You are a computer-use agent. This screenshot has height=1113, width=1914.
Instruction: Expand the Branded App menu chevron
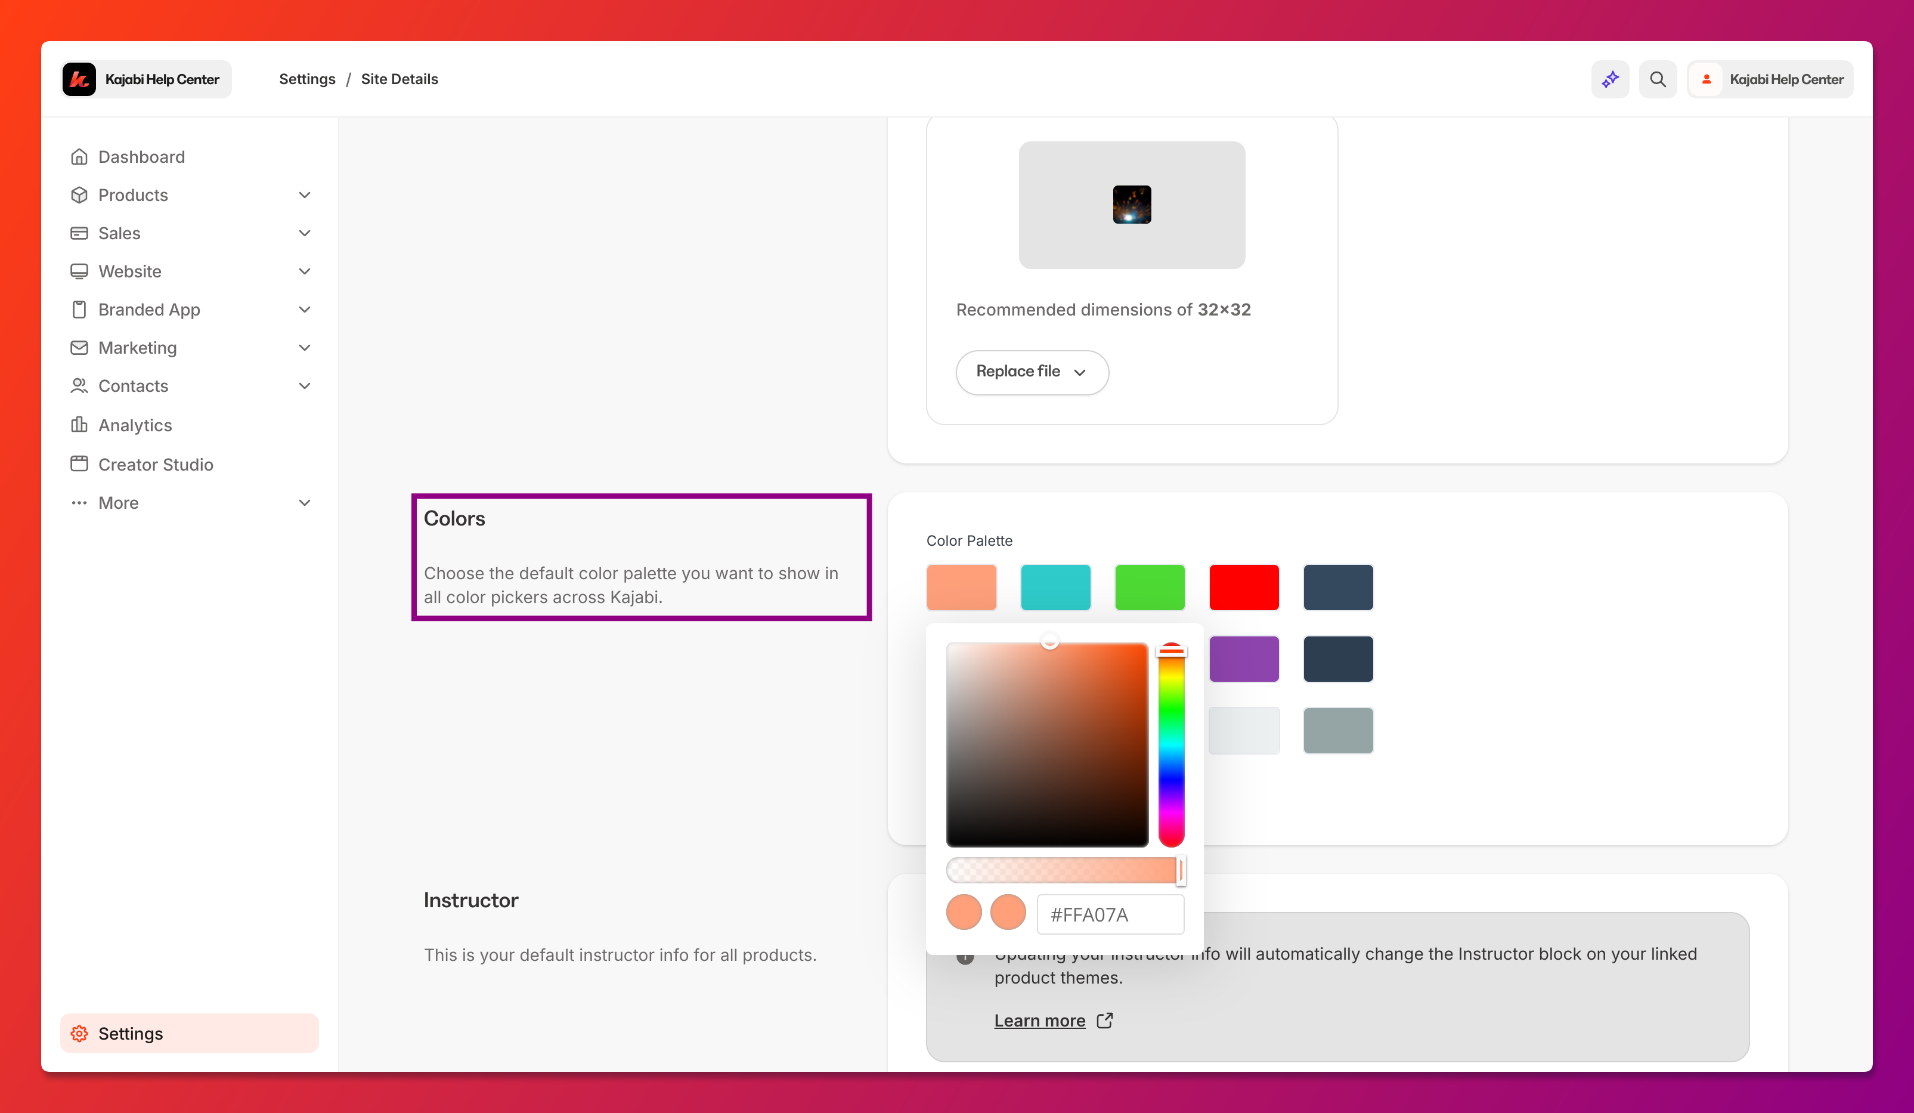(305, 309)
